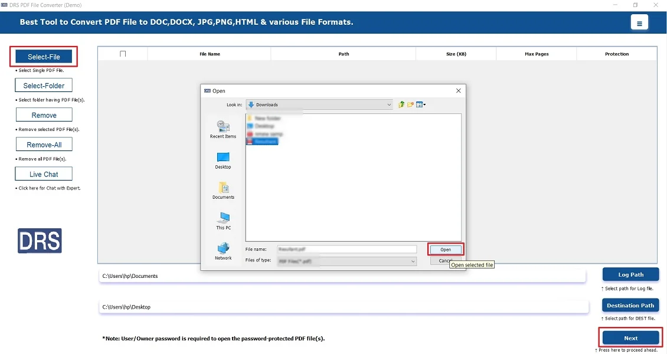Screen dimensions: 667x354
Task: Sort list by File Name column header
Action: 210,54
